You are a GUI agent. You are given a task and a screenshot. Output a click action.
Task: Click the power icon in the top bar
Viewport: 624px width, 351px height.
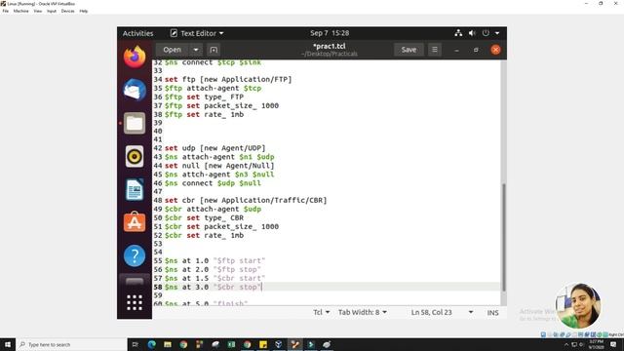coord(486,33)
